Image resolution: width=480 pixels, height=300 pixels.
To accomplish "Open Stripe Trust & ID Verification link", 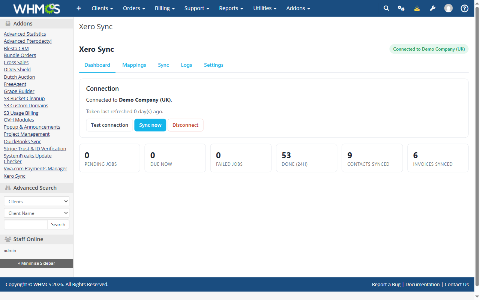I will 35,148.
